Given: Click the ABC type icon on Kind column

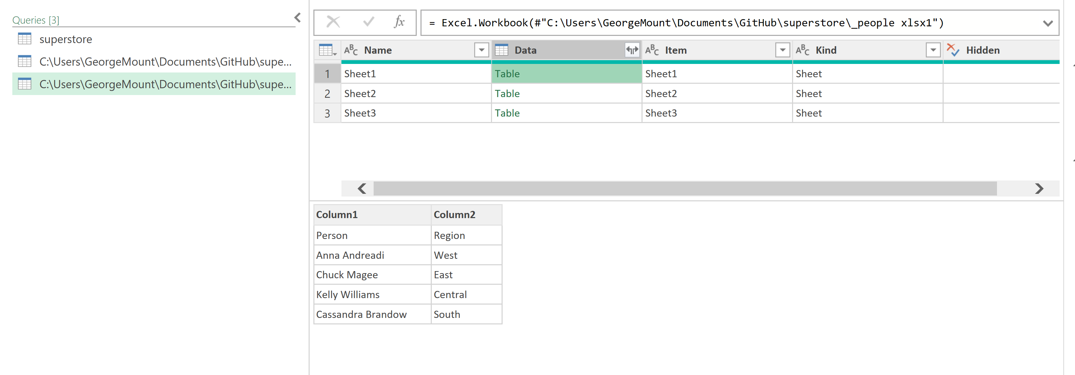Looking at the screenshot, I should coord(802,50).
